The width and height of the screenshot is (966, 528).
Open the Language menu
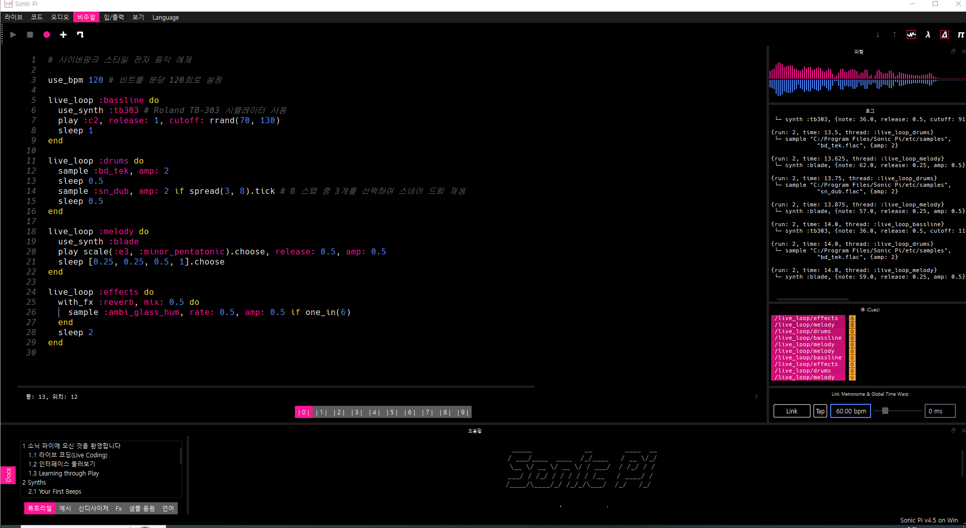[x=166, y=17]
